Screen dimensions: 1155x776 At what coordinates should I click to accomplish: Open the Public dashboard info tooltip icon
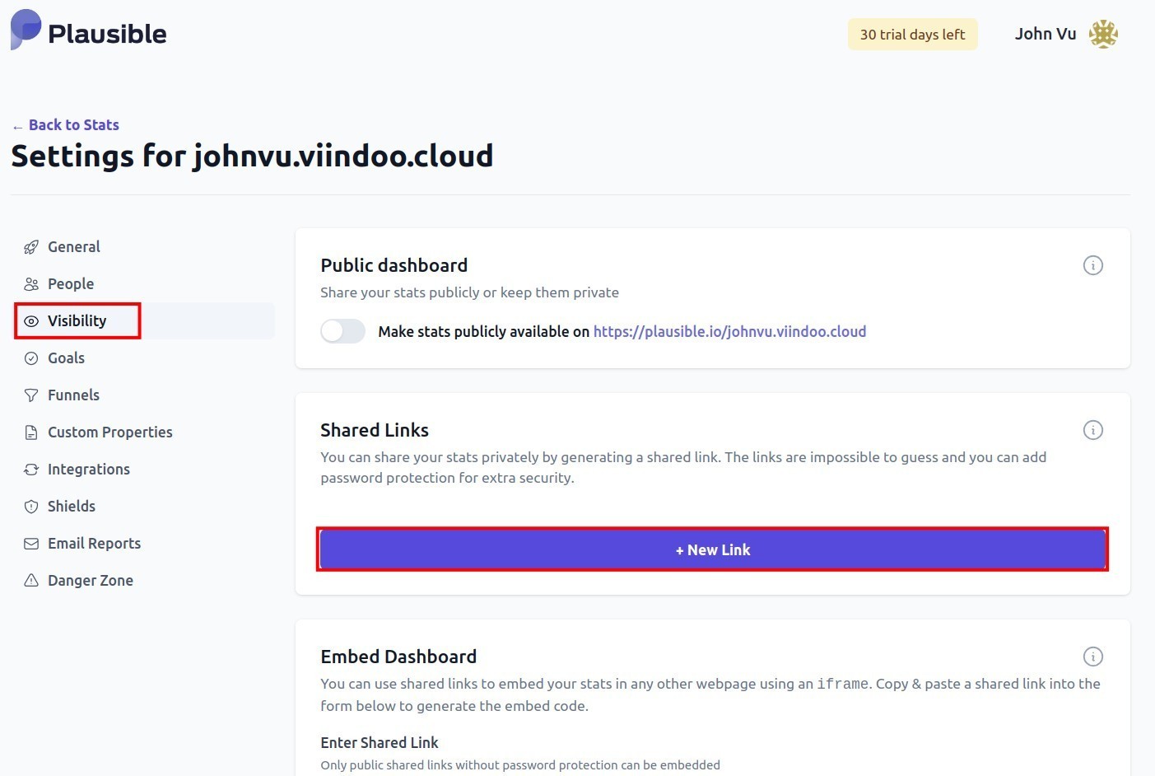[x=1092, y=264]
